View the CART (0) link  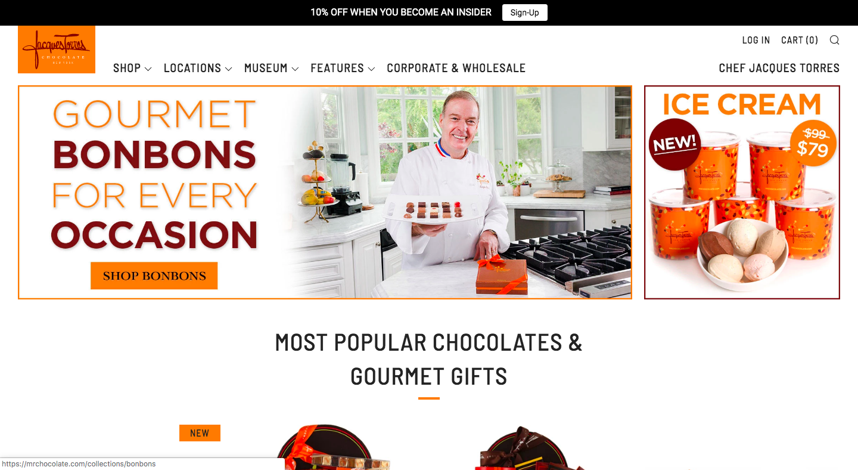[800, 40]
